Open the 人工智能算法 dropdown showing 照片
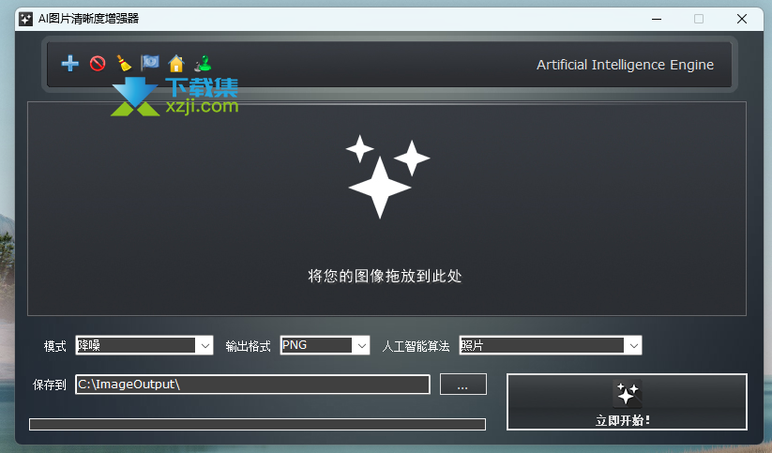Screen dimensions: 772x453 (x=551, y=345)
